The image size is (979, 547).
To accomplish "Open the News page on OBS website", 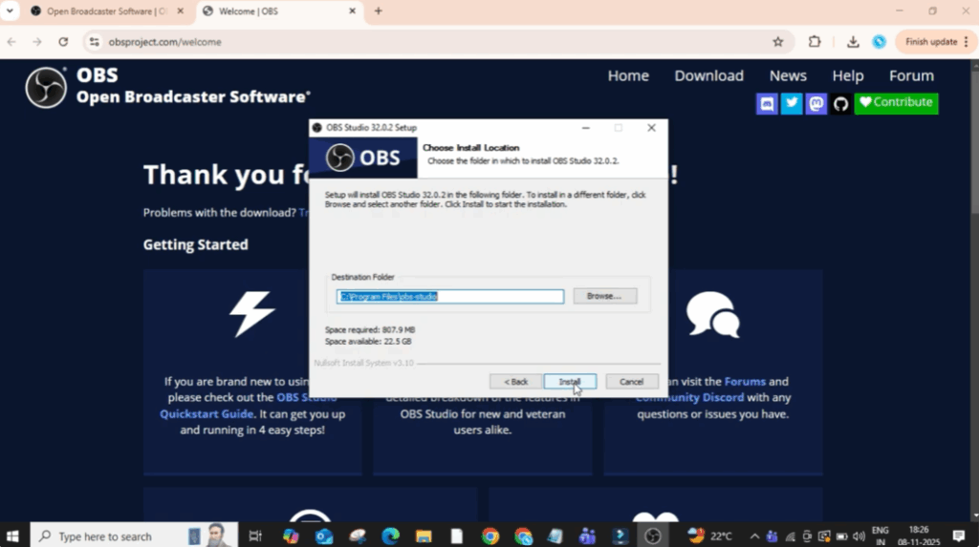I will [x=788, y=75].
